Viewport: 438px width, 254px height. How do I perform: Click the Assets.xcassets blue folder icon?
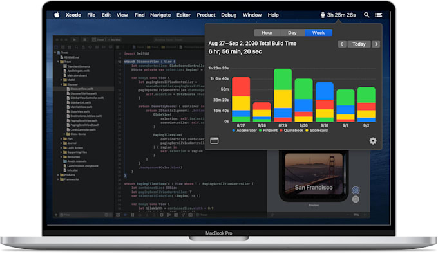(65, 161)
